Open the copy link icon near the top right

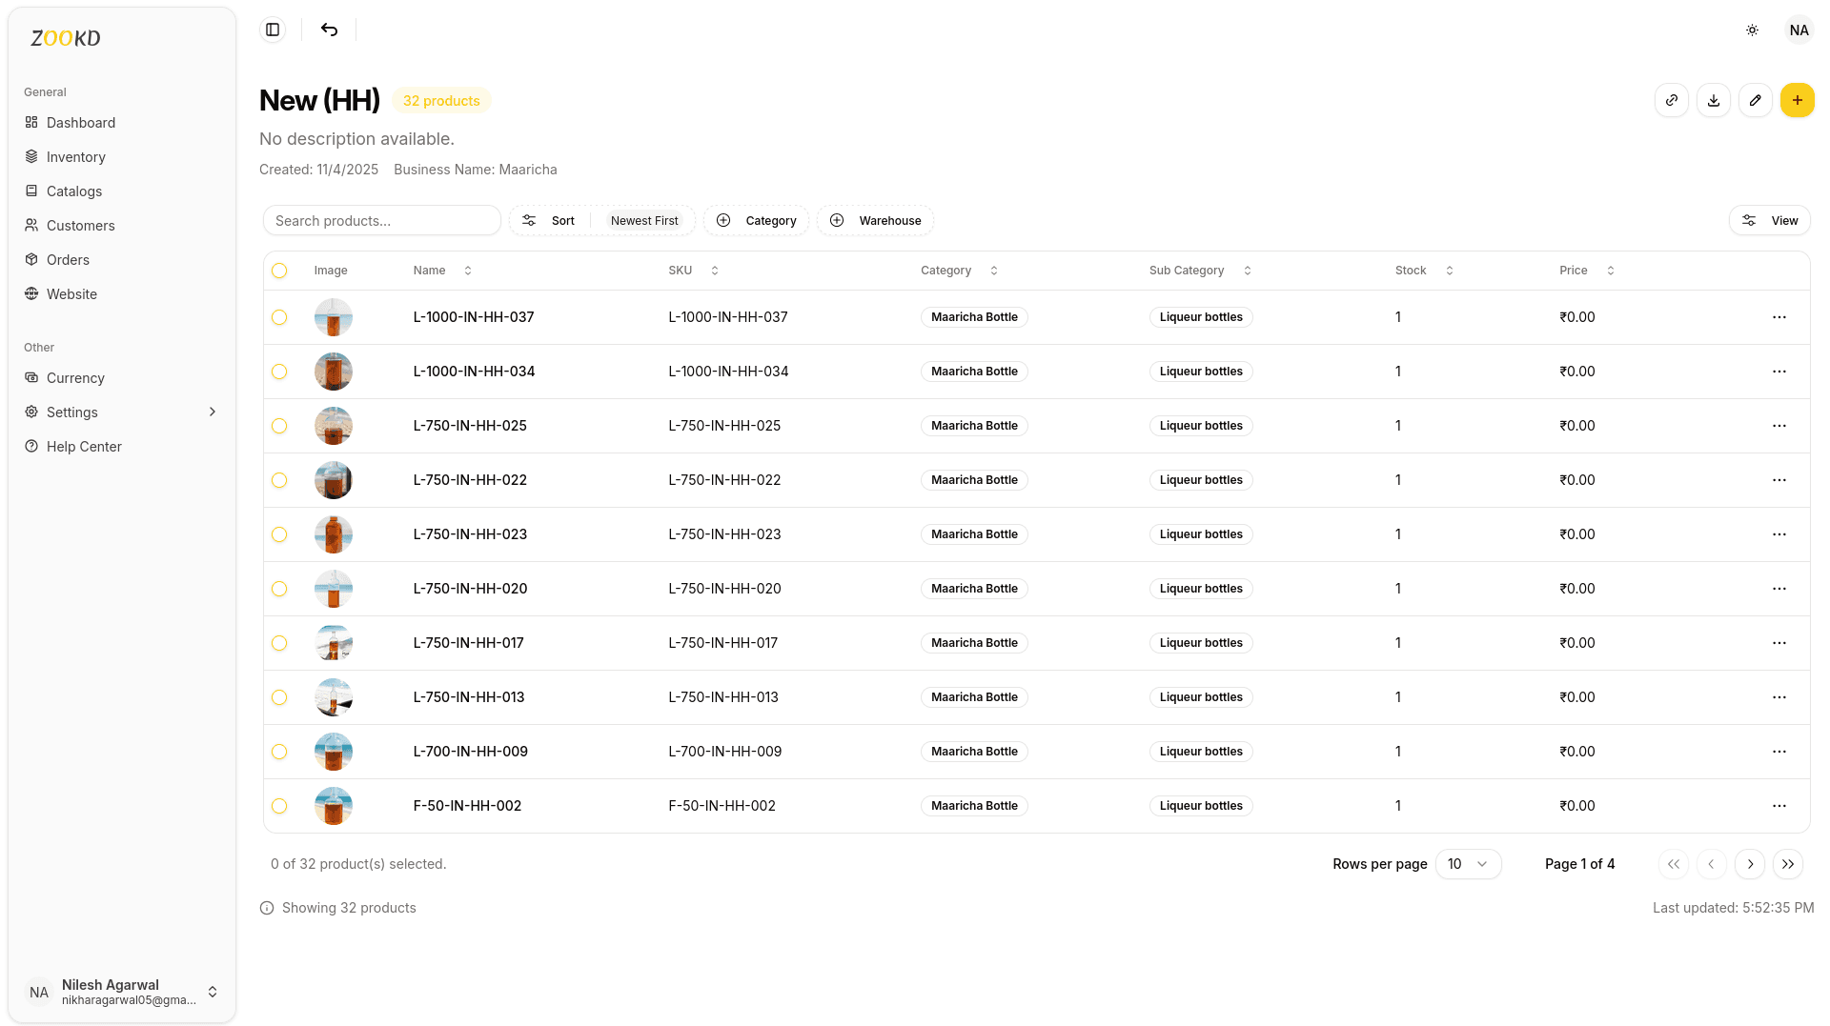[x=1671, y=99]
